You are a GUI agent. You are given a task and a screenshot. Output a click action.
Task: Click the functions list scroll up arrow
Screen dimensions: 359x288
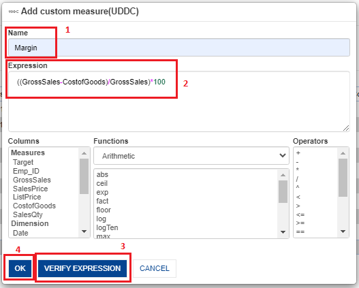click(283, 175)
